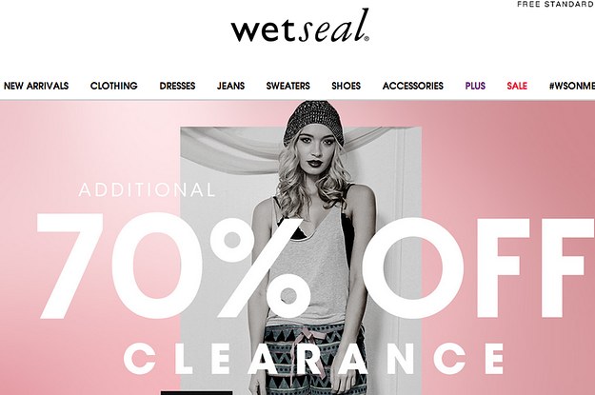Open the New Arrivals menu
The image size is (595, 395).
coord(36,86)
